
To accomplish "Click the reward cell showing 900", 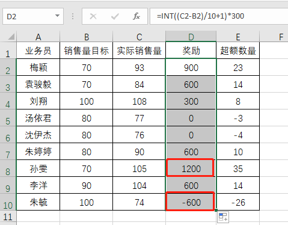I will pos(191,67).
